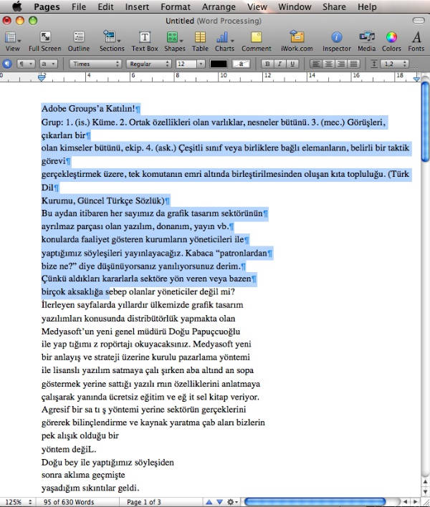
Task: Open the 125% zoom level dropdown
Action: (x=17, y=502)
